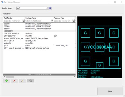The height and width of the screenshot is (97, 125).
Task: Open the Package Name column filter icon
Action: pos(52,21)
